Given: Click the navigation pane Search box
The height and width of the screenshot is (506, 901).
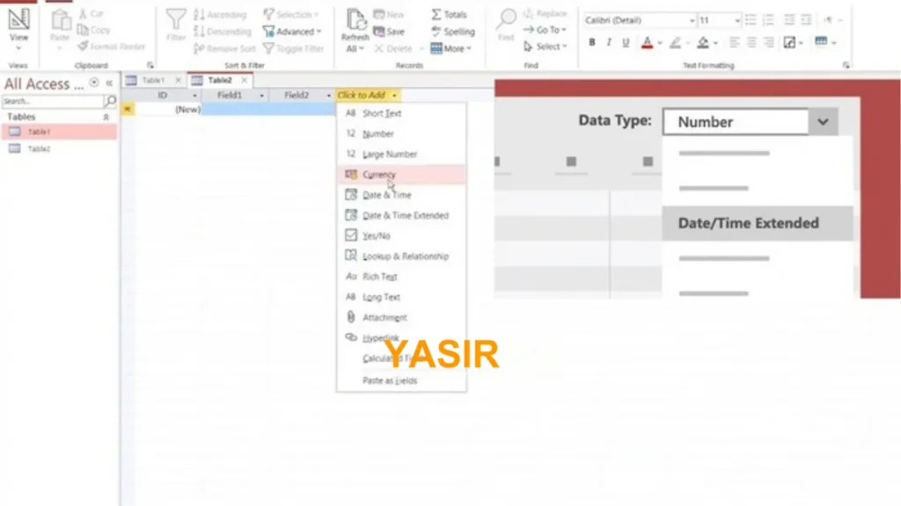Looking at the screenshot, I should point(53,101).
